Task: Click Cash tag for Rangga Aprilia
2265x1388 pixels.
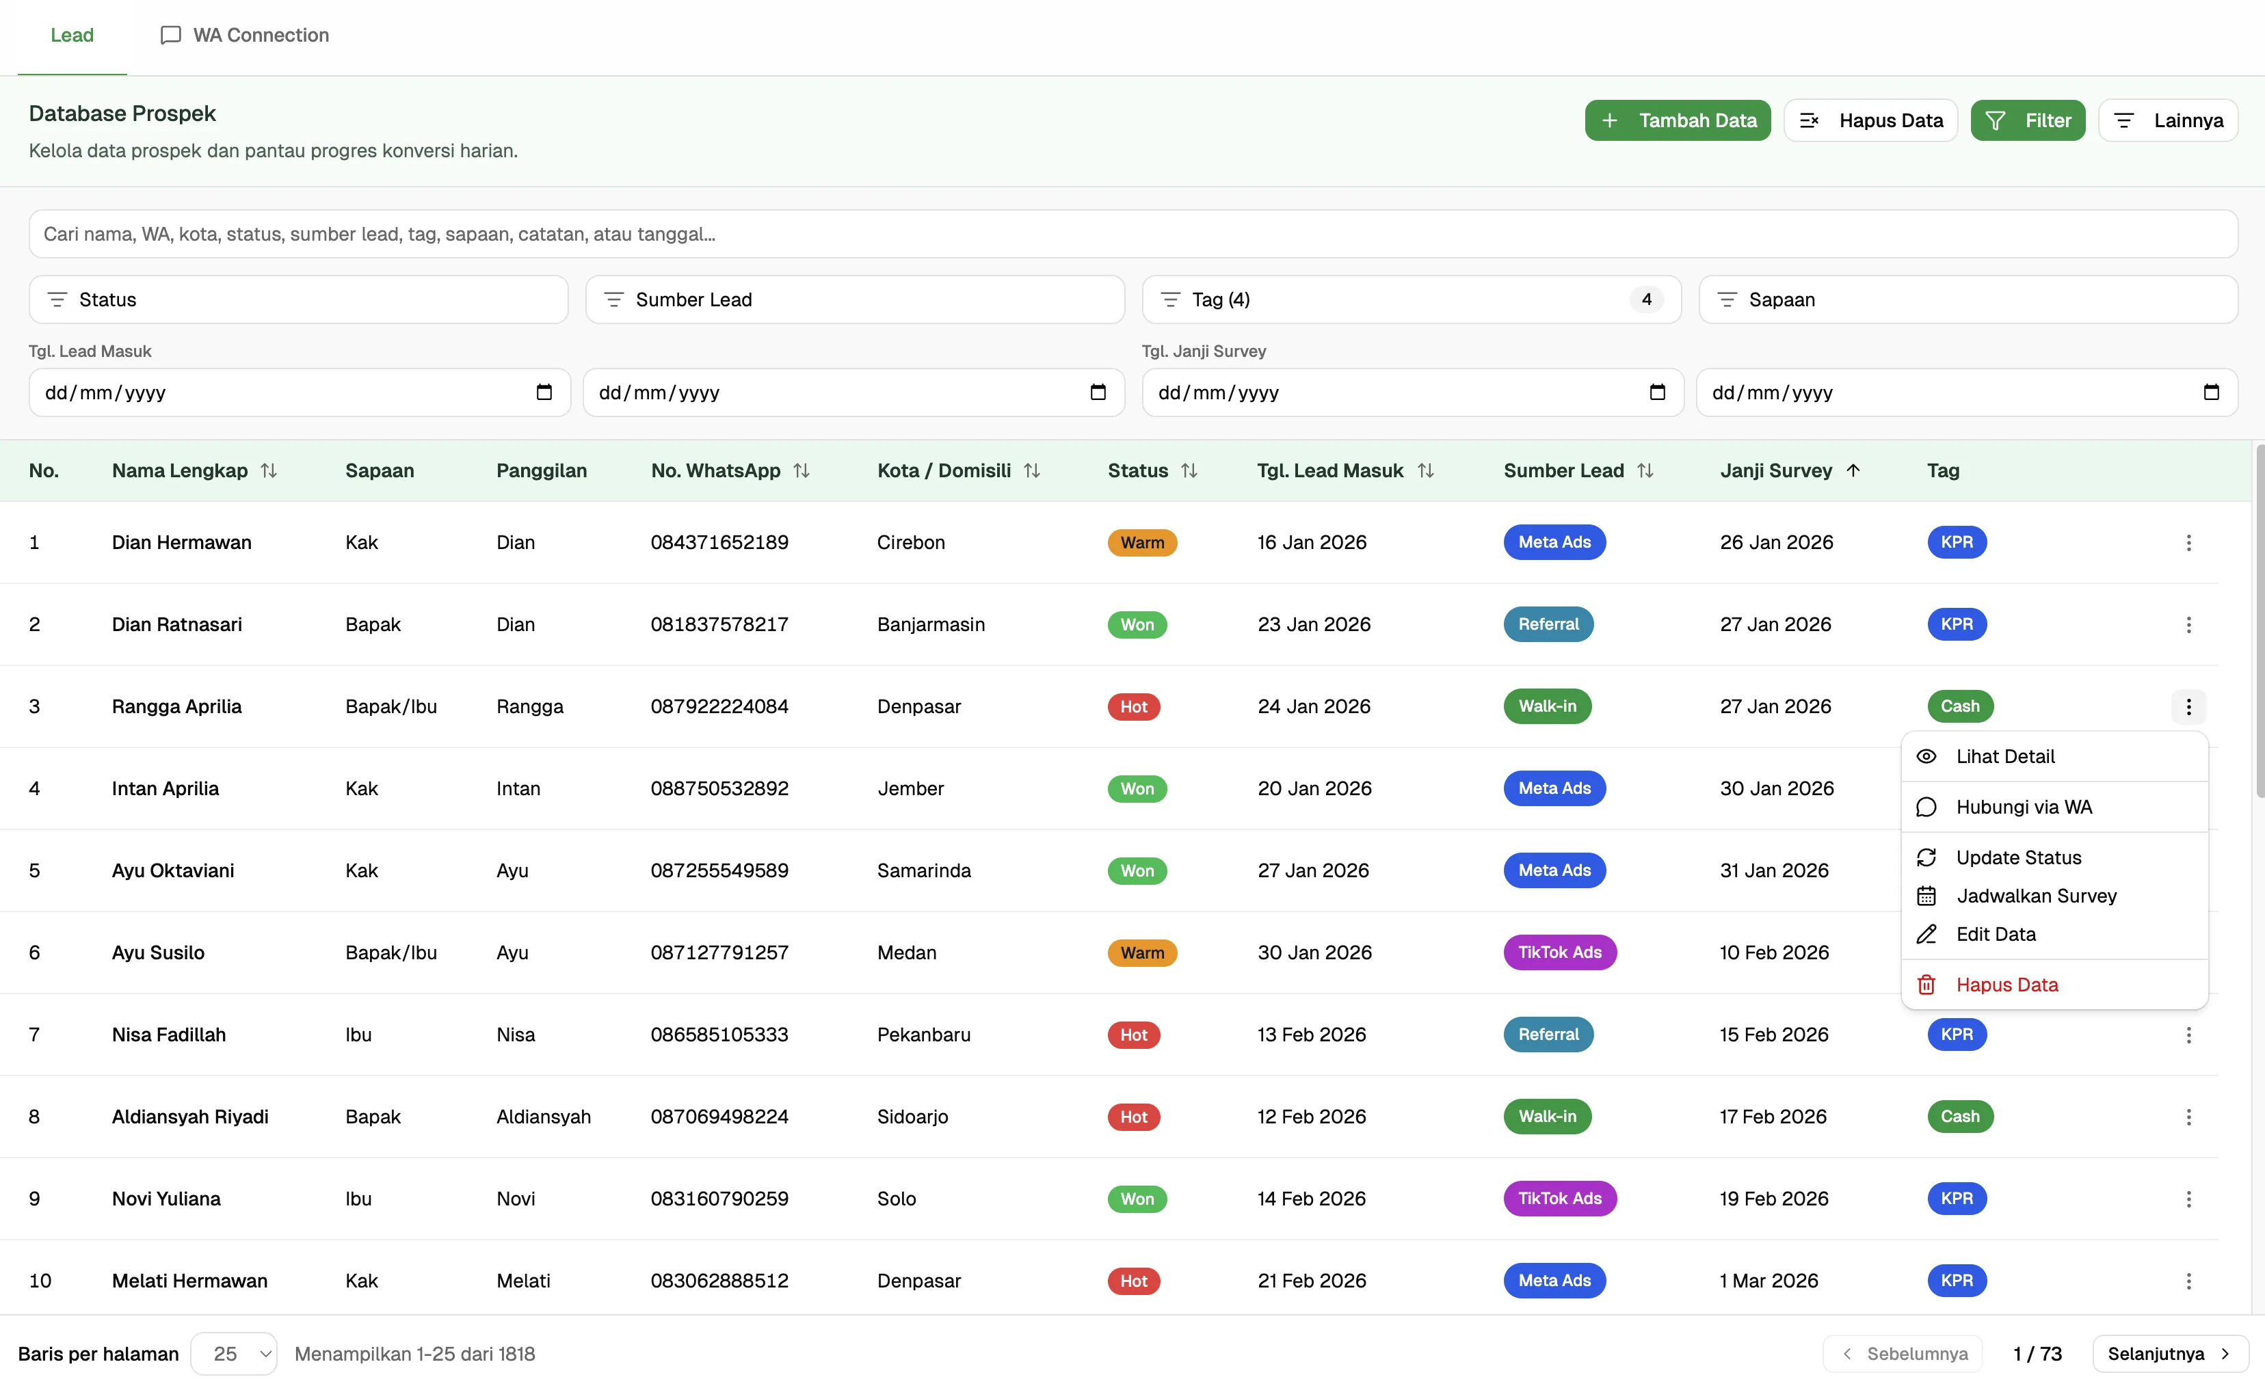Action: [1960, 706]
